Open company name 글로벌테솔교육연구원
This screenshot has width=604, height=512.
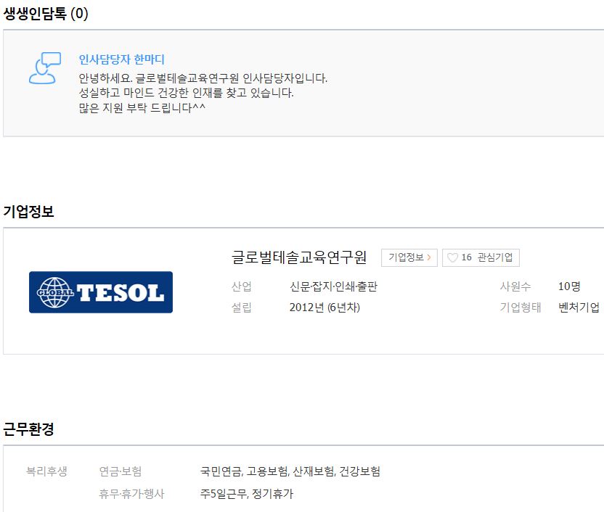click(299, 257)
